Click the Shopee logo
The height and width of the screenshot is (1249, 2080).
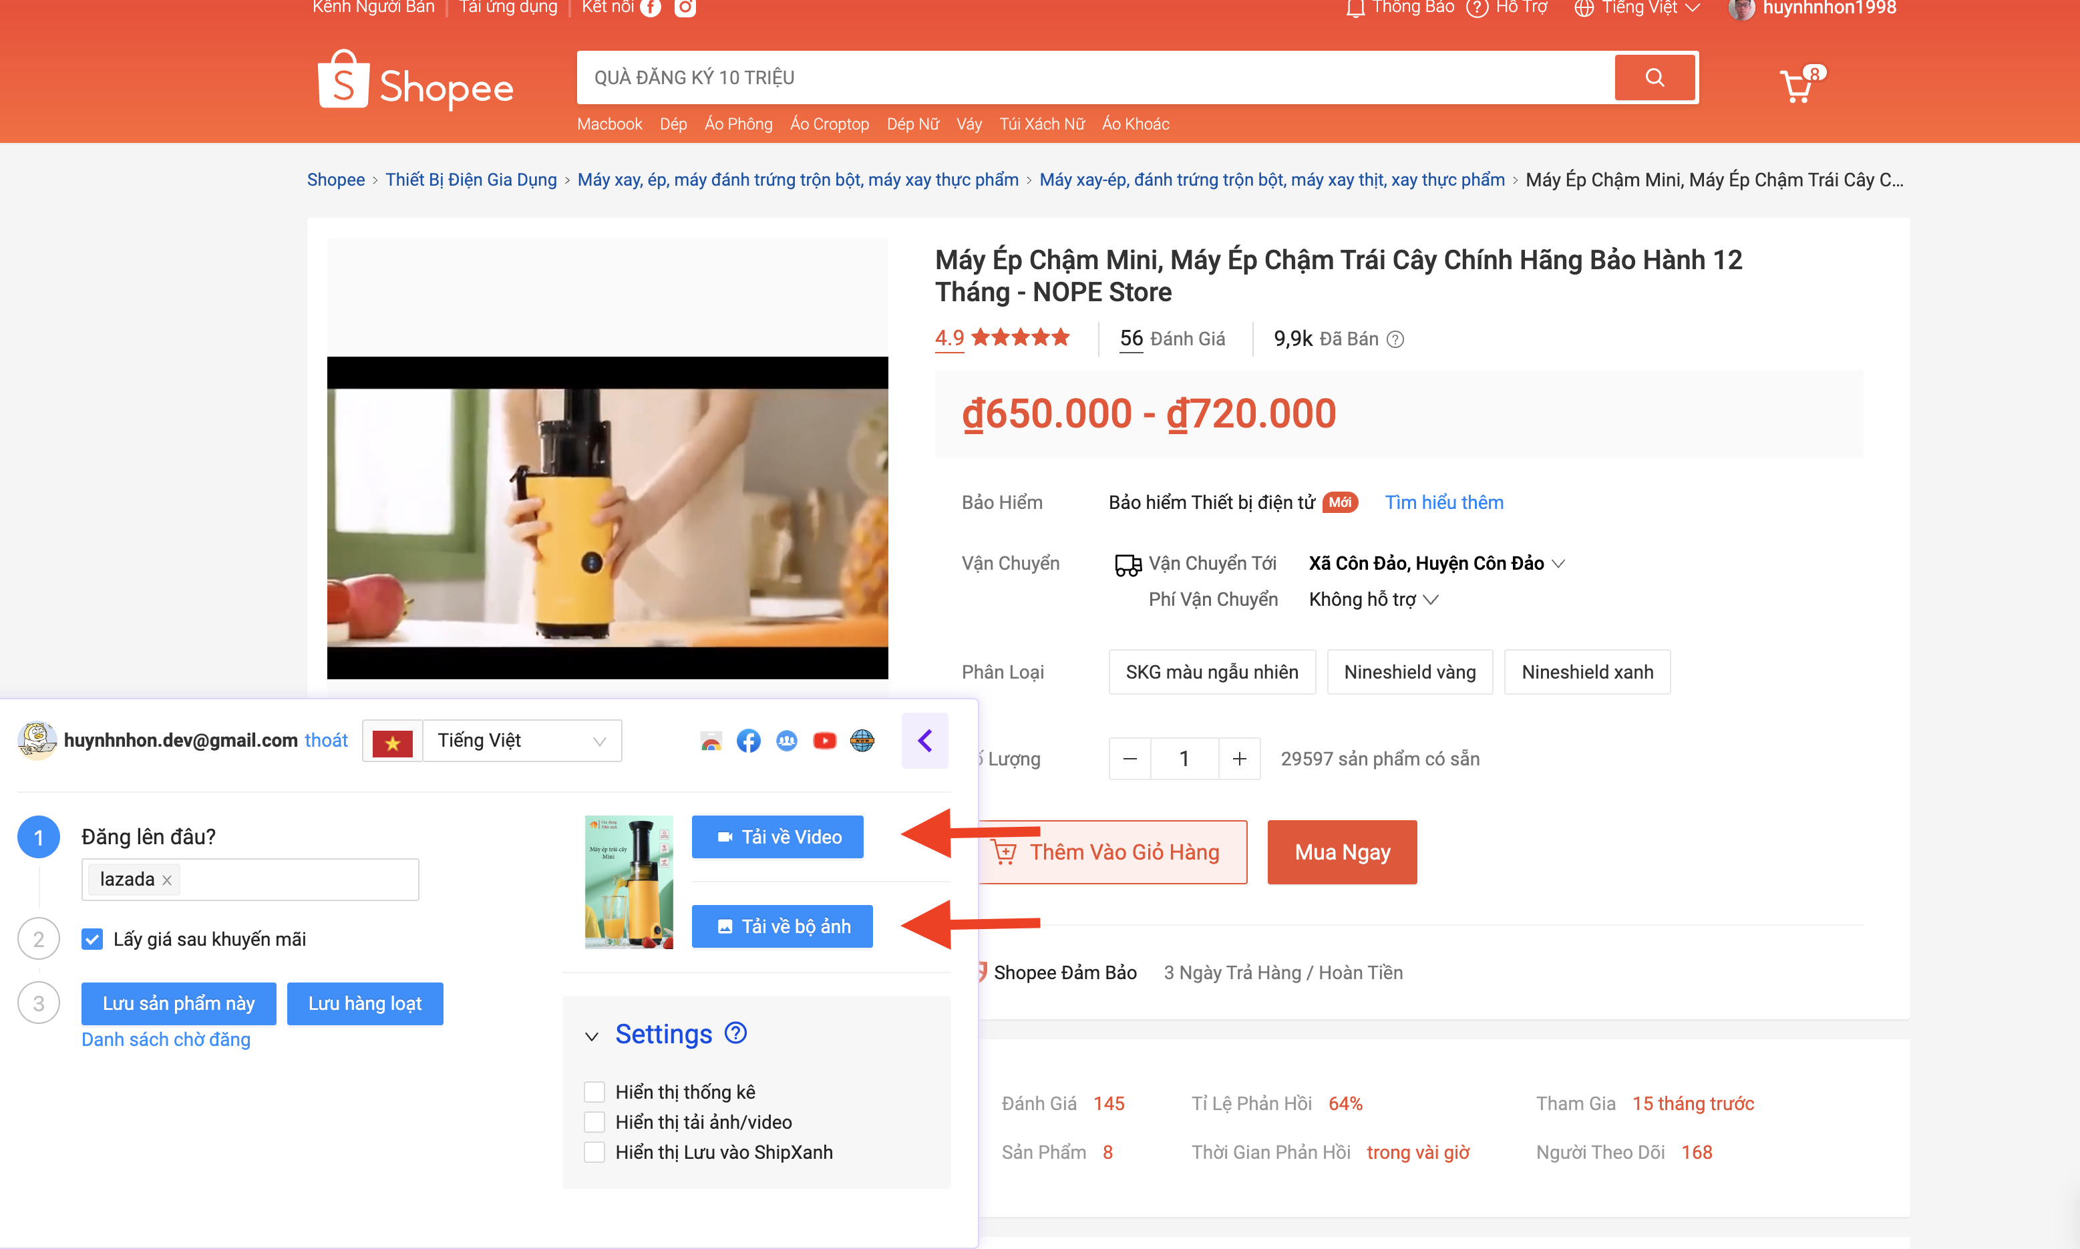pos(415,81)
